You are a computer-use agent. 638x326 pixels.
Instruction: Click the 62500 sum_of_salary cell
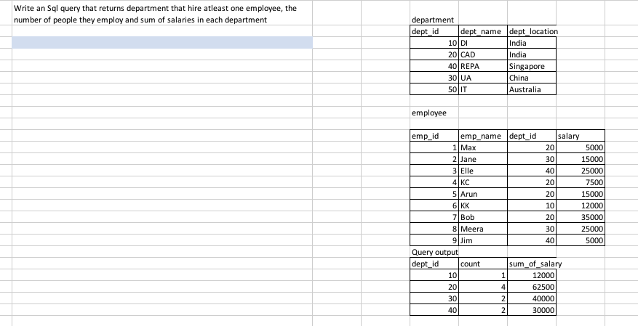point(532,287)
